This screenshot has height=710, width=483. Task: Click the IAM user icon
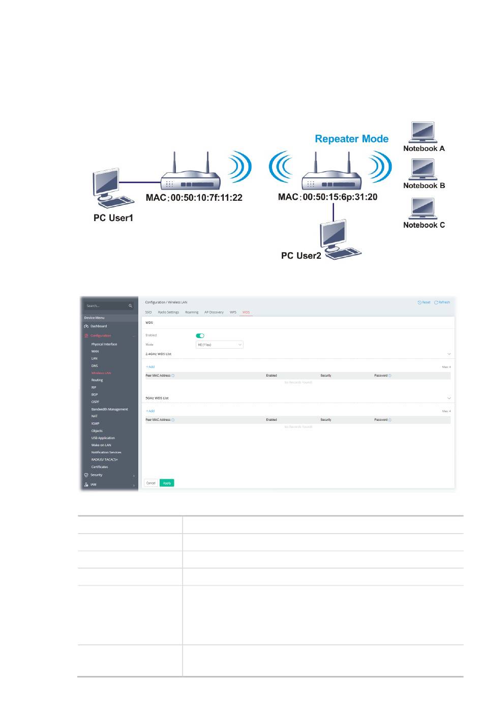click(x=86, y=485)
